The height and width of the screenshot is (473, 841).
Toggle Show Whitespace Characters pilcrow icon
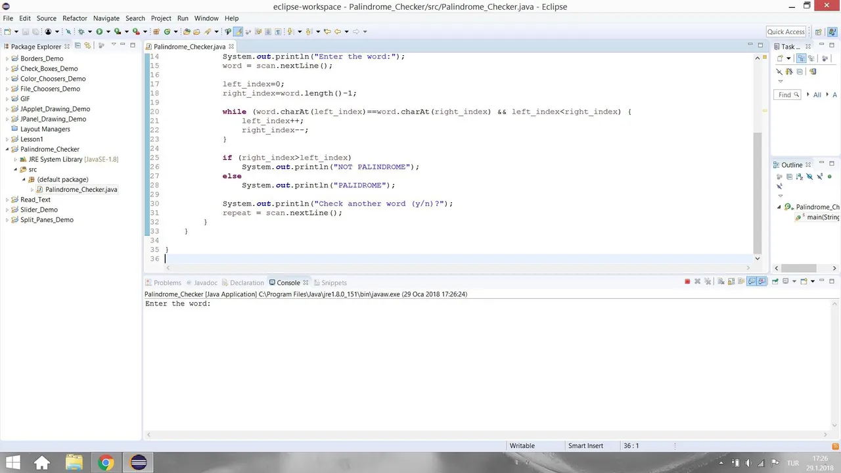278,32
